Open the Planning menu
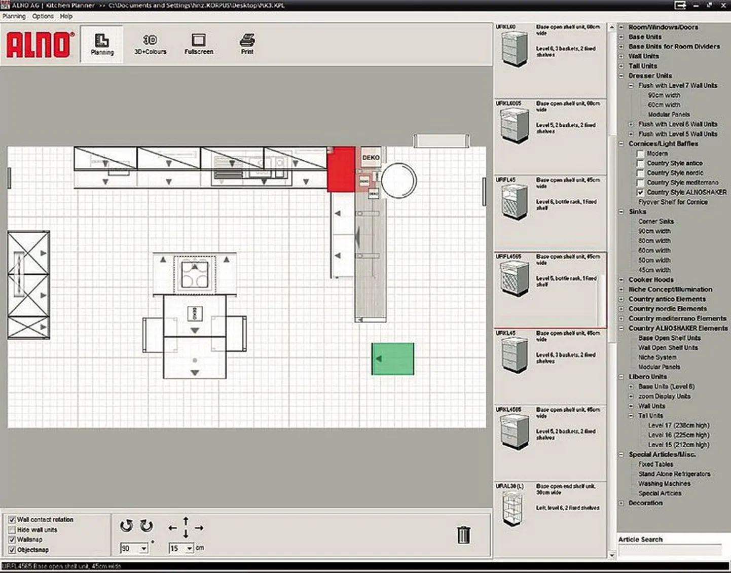Image resolution: width=731 pixels, height=573 pixels. click(14, 16)
